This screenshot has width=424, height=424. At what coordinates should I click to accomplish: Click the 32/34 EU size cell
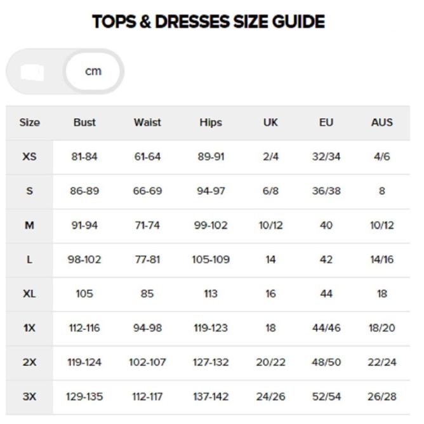click(326, 157)
